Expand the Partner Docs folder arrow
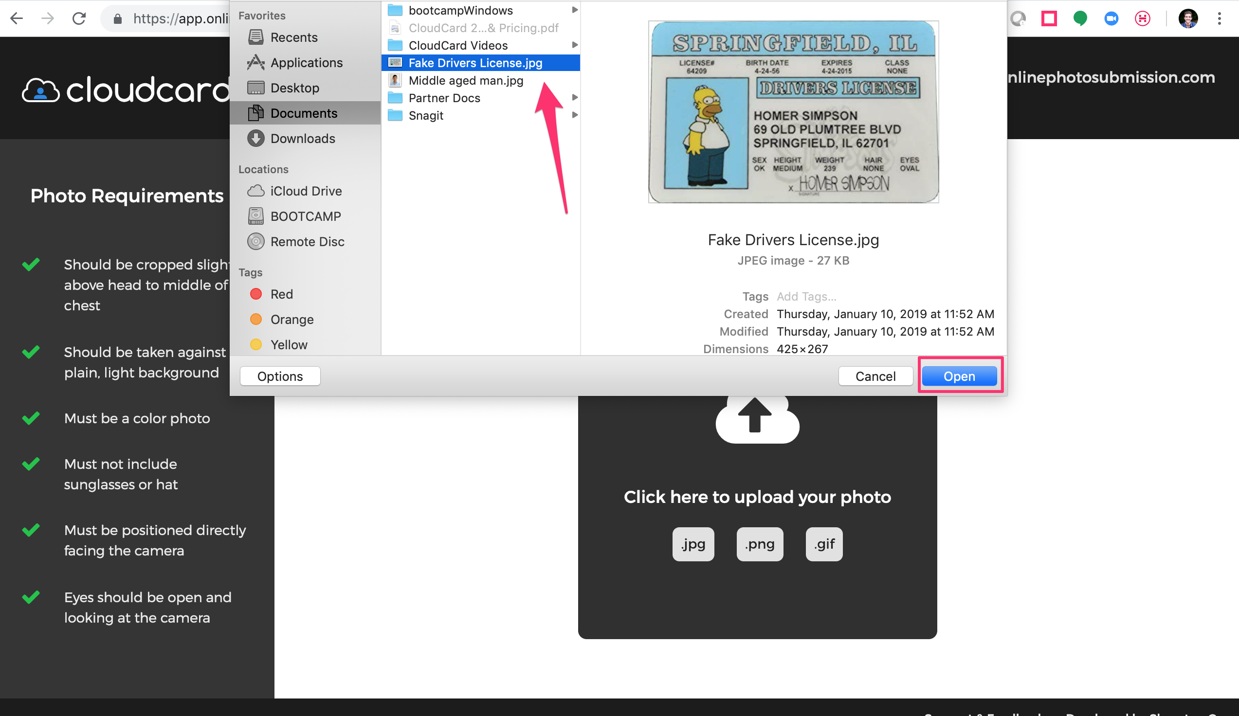Viewport: 1239px width, 716px height. point(574,98)
